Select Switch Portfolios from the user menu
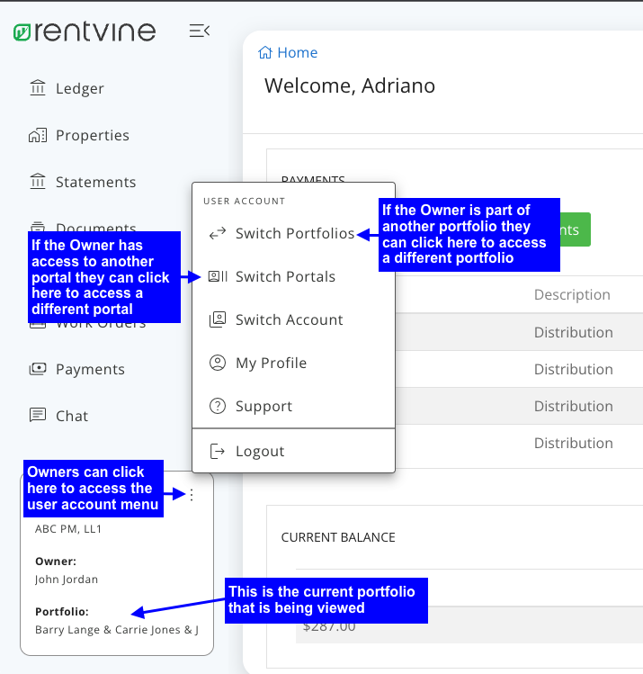The height and width of the screenshot is (674, 643). click(294, 234)
